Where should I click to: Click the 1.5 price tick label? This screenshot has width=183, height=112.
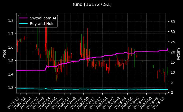pyautogui.click(x=11, y=61)
